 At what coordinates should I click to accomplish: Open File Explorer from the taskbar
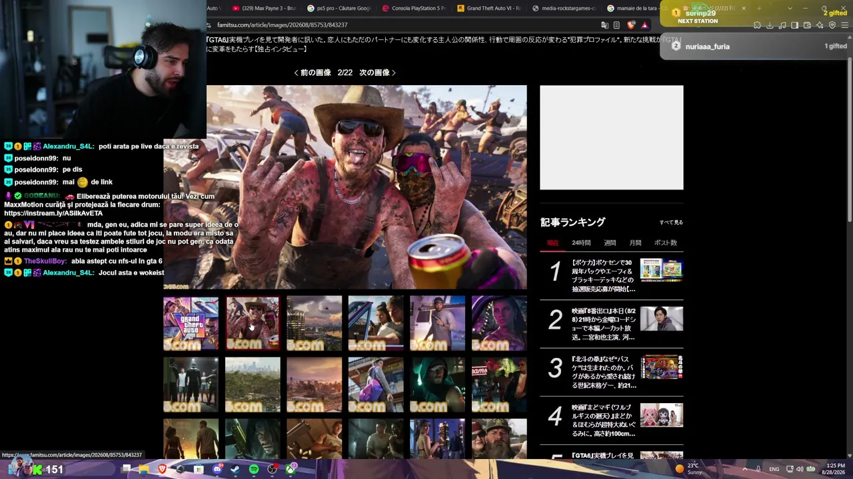point(144,469)
